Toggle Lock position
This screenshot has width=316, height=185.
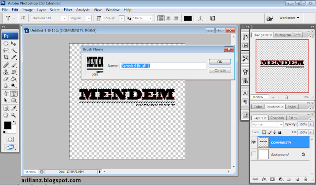coord(275,132)
